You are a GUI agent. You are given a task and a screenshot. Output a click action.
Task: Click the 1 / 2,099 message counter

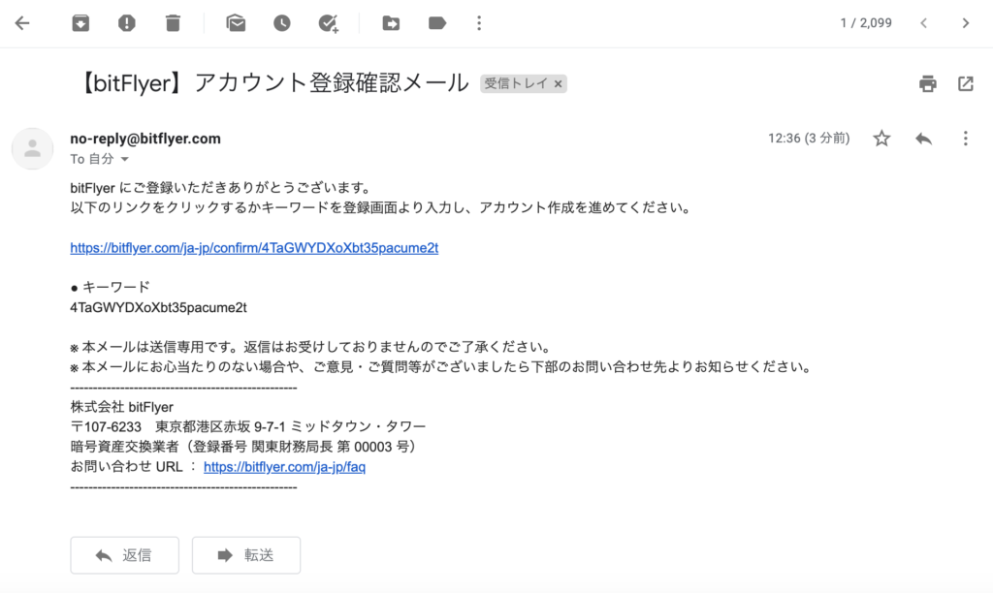click(x=866, y=23)
